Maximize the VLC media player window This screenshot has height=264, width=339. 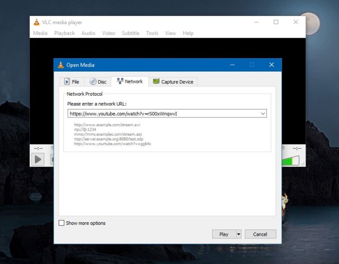276,22
